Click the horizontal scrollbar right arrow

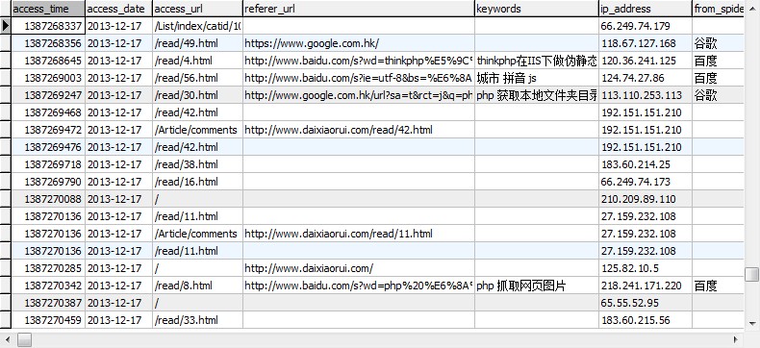tap(736, 339)
